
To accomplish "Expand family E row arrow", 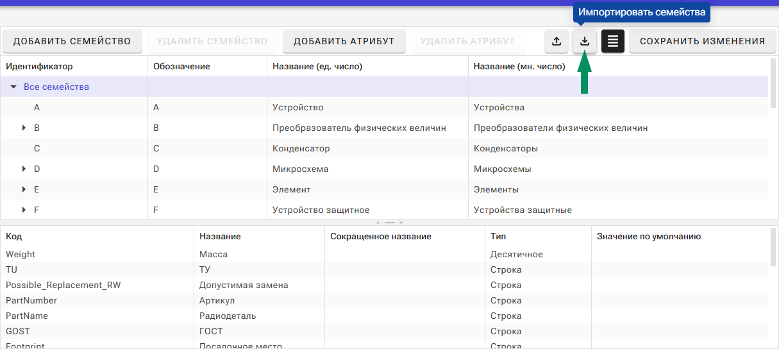I will pos(24,189).
